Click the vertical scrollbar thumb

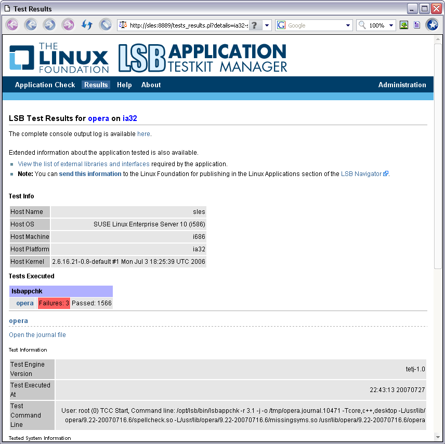pyautogui.click(x=438, y=156)
